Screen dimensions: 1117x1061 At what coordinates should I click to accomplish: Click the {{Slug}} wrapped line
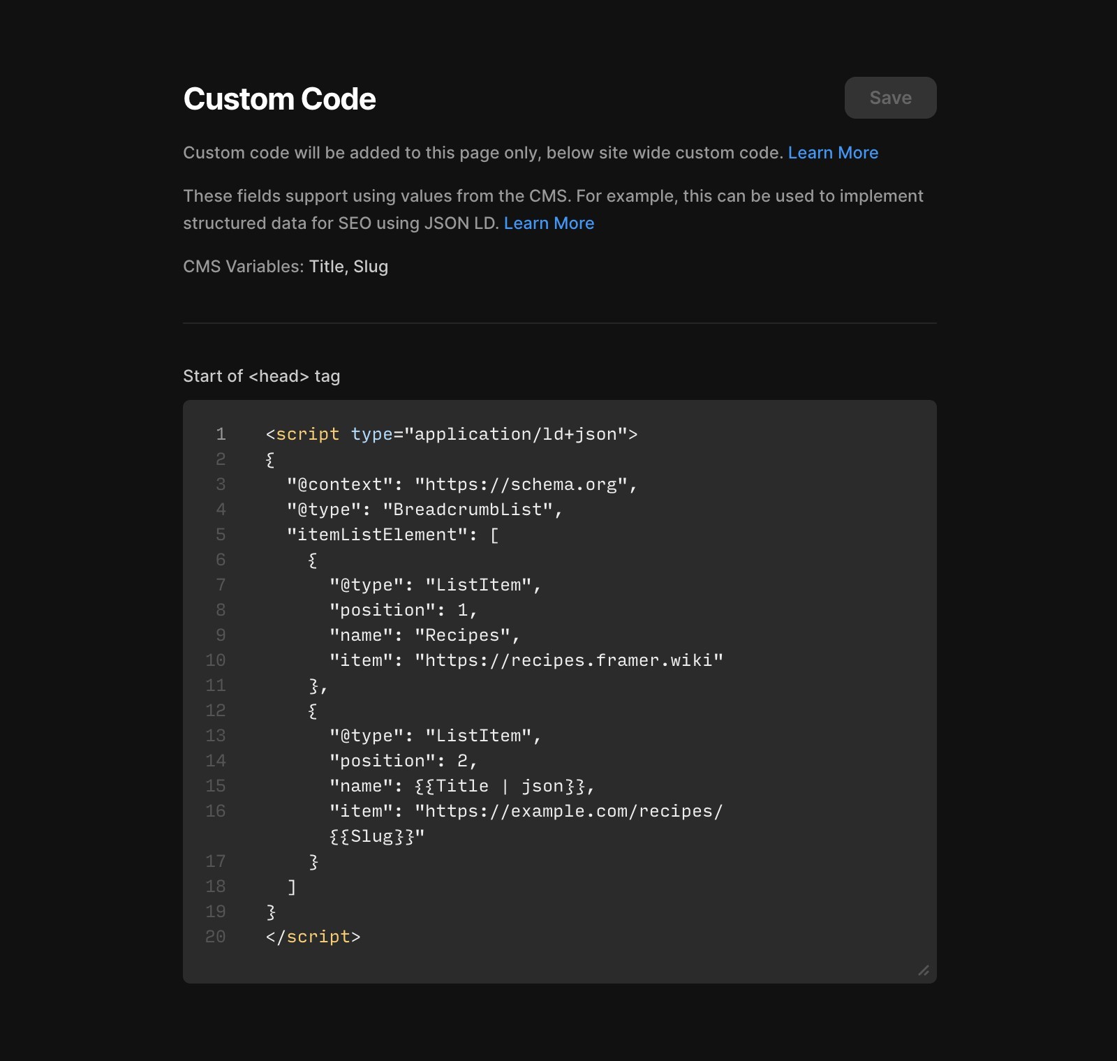[x=377, y=836]
